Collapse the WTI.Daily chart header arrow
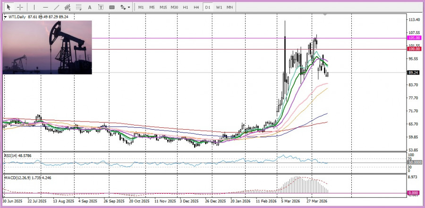The width and height of the screenshot is (425, 208). point(5,17)
